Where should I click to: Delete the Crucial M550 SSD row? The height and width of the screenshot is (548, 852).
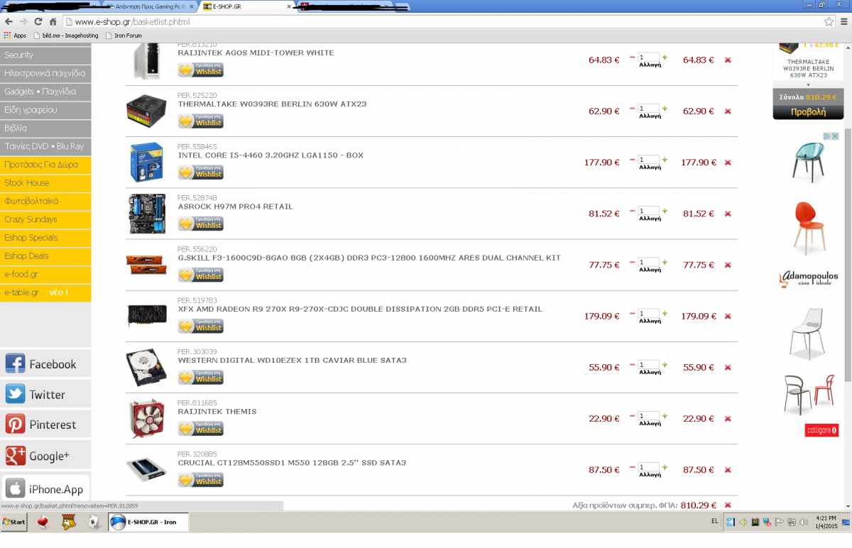728,470
